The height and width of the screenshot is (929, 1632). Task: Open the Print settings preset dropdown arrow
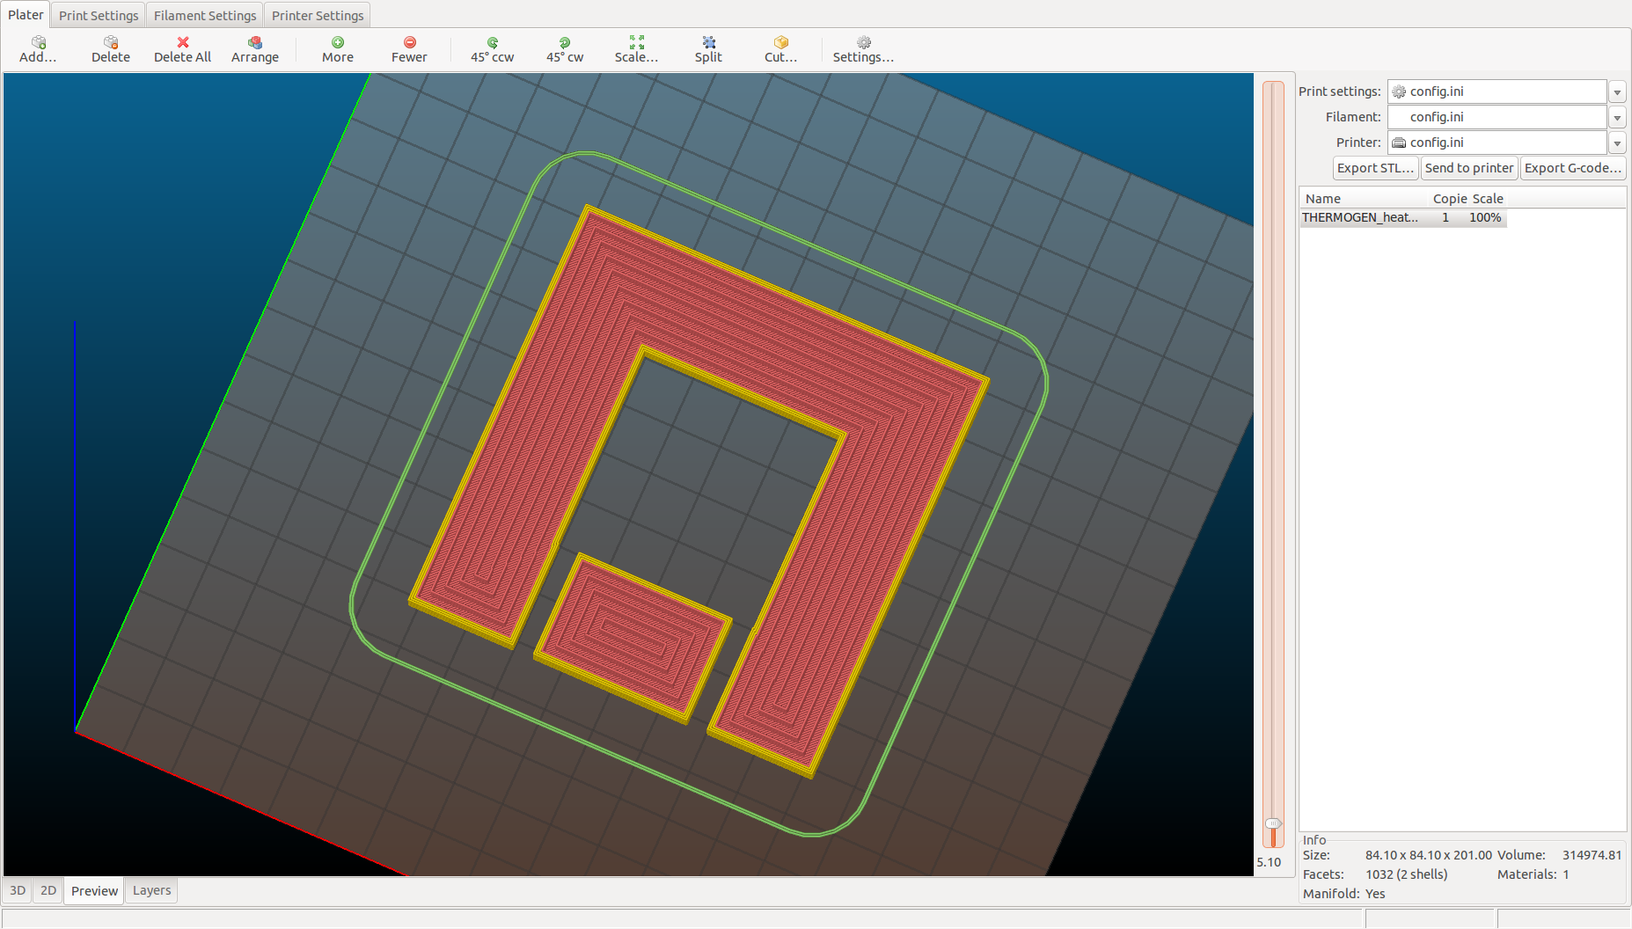(x=1617, y=91)
